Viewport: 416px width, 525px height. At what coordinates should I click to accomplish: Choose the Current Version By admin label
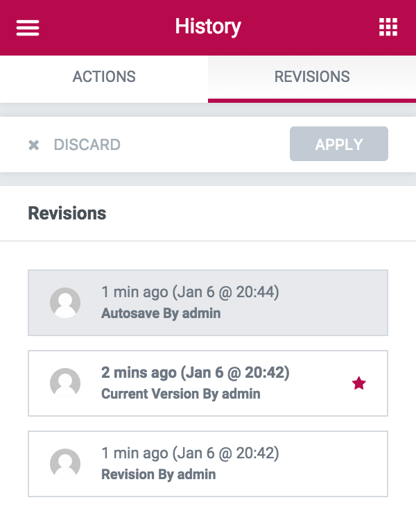[x=181, y=394]
